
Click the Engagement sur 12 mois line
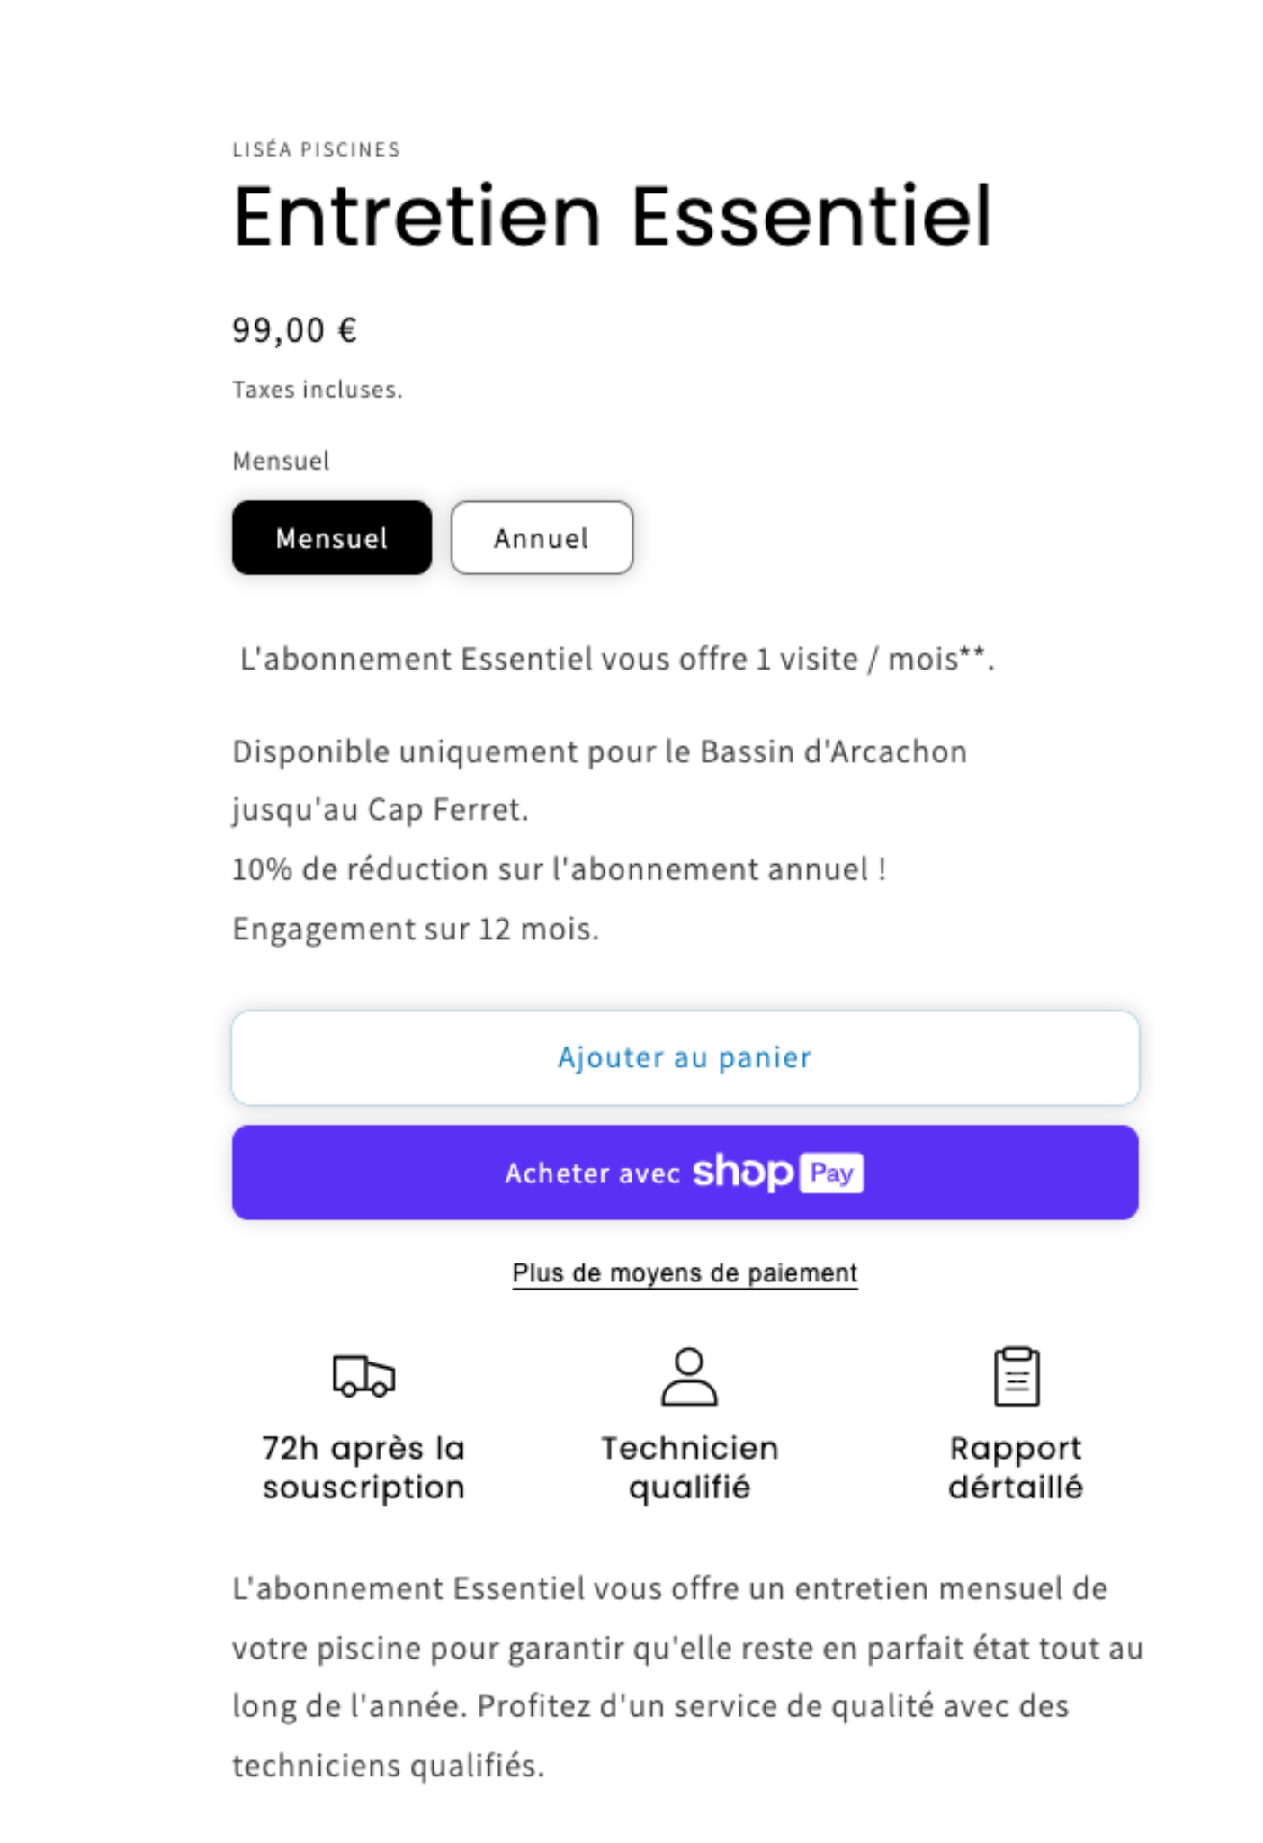coord(416,929)
